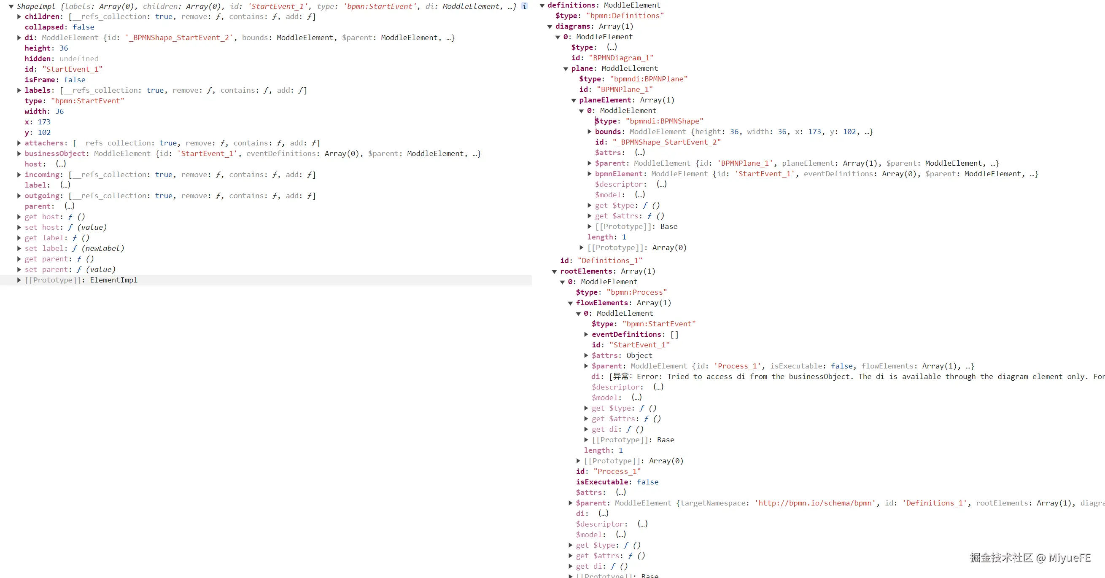This screenshot has width=1105, height=578.
Task: Expand the di ModdleElement property
Action: click(19, 38)
